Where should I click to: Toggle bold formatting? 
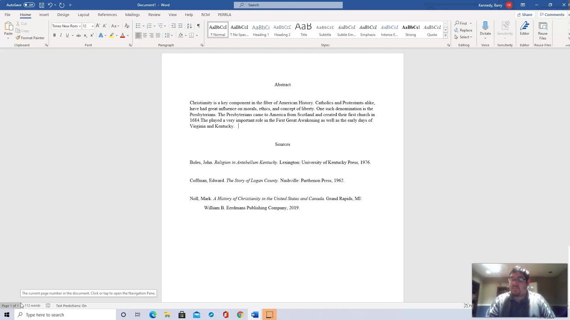(x=54, y=36)
